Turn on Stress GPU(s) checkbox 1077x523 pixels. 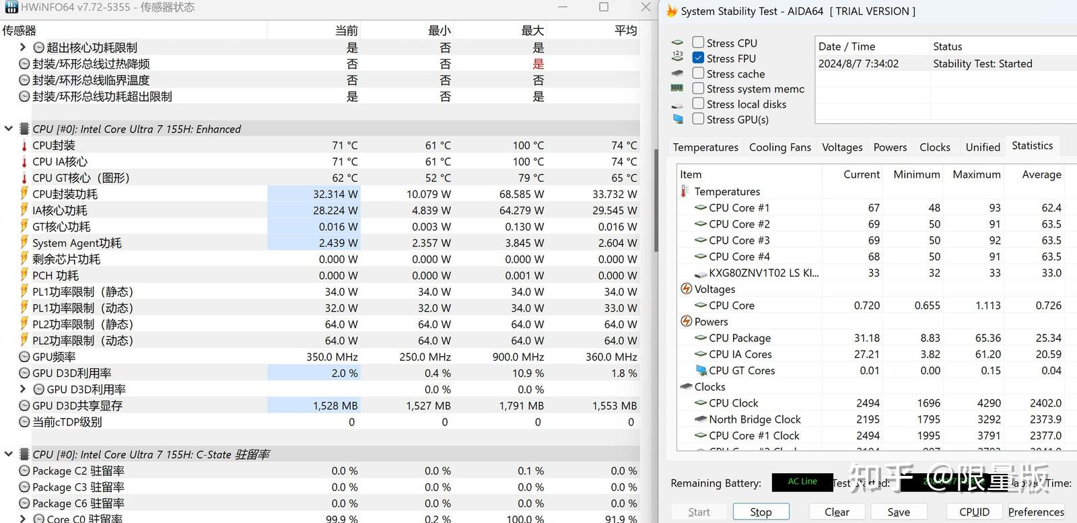pyautogui.click(x=698, y=119)
